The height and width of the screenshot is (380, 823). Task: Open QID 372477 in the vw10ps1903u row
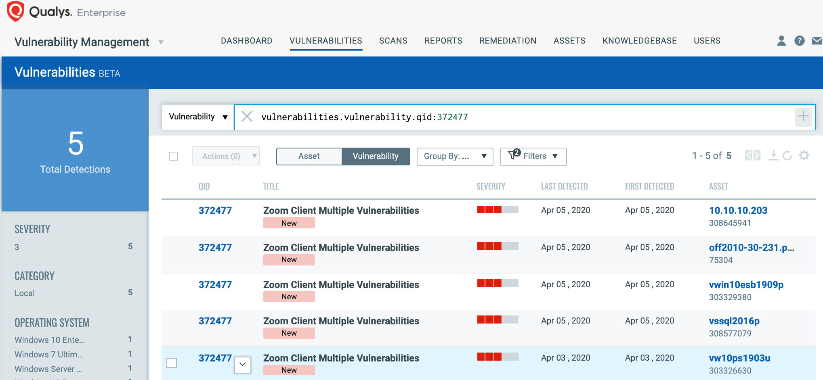tap(215, 358)
